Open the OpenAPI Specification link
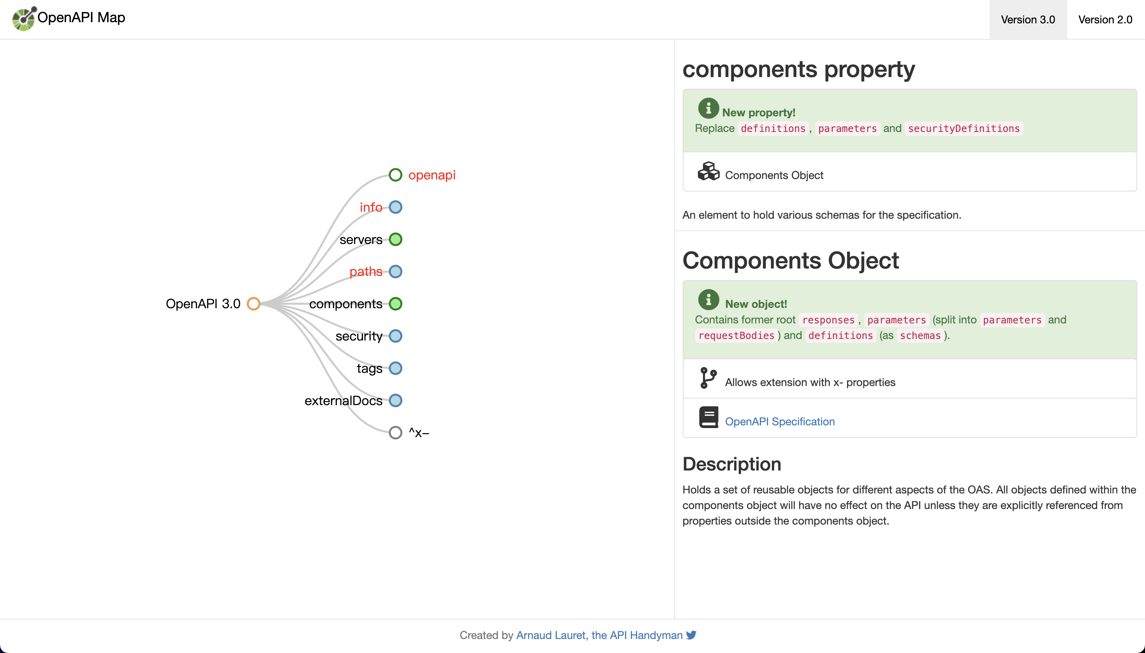Image resolution: width=1145 pixels, height=653 pixels. pos(780,421)
